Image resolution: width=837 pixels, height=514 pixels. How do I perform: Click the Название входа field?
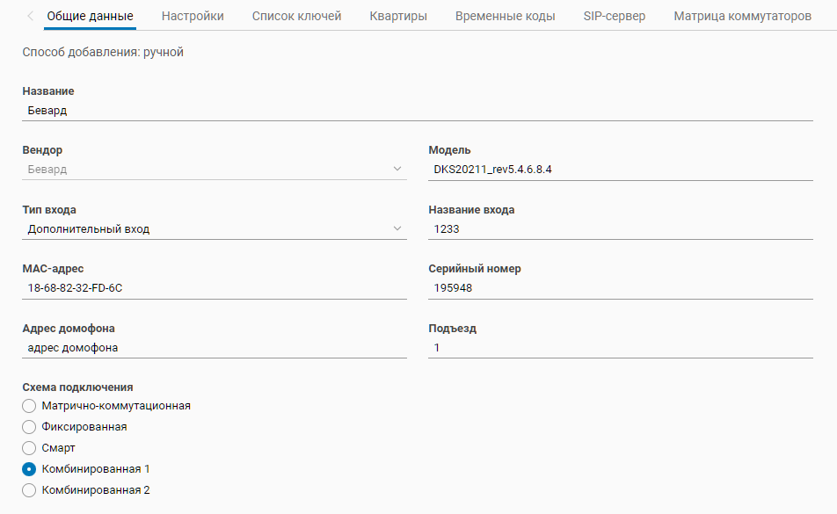tap(620, 229)
